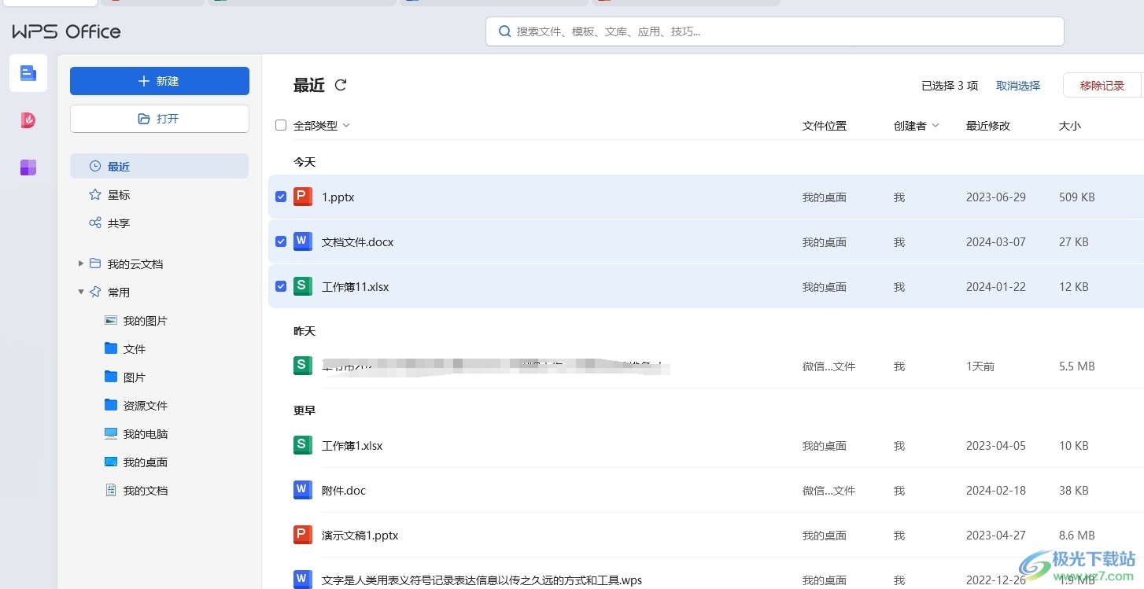Viewport: 1144px width, 589px height.
Task: Click 取消选择 link
Action: click(1018, 86)
